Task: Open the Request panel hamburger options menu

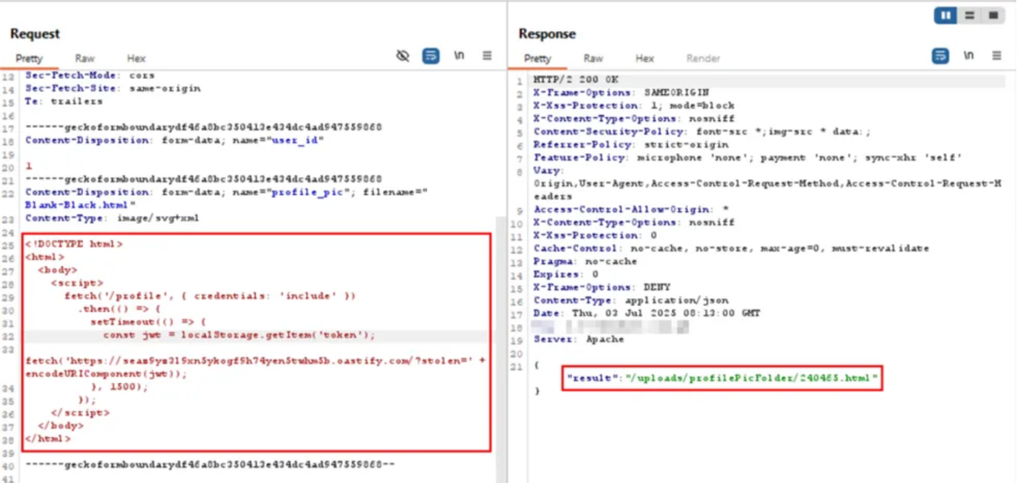Action: point(487,56)
